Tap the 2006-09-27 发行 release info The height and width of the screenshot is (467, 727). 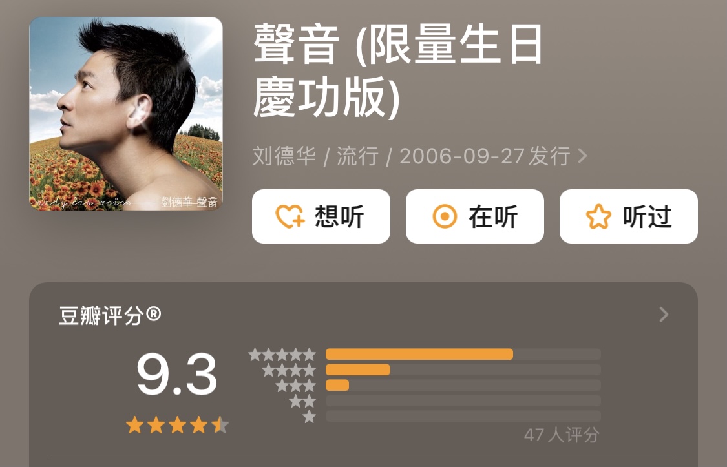[485, 156]
